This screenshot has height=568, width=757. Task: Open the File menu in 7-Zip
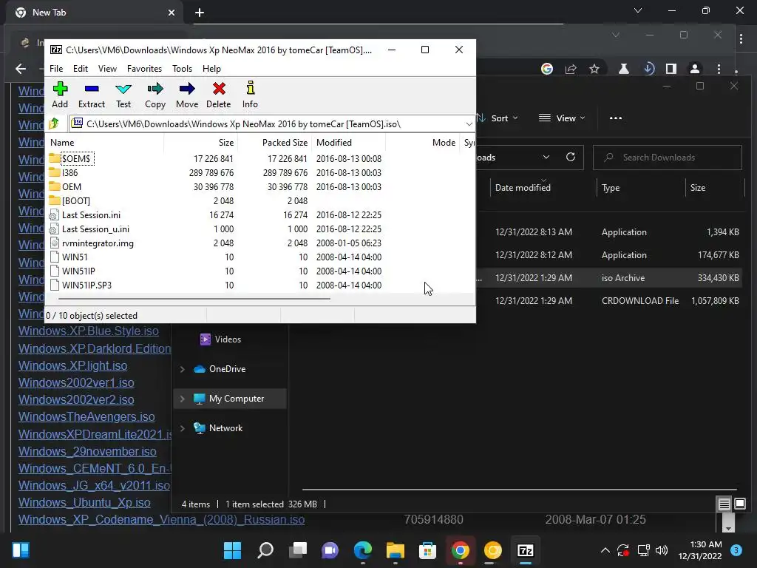point(56,69)
